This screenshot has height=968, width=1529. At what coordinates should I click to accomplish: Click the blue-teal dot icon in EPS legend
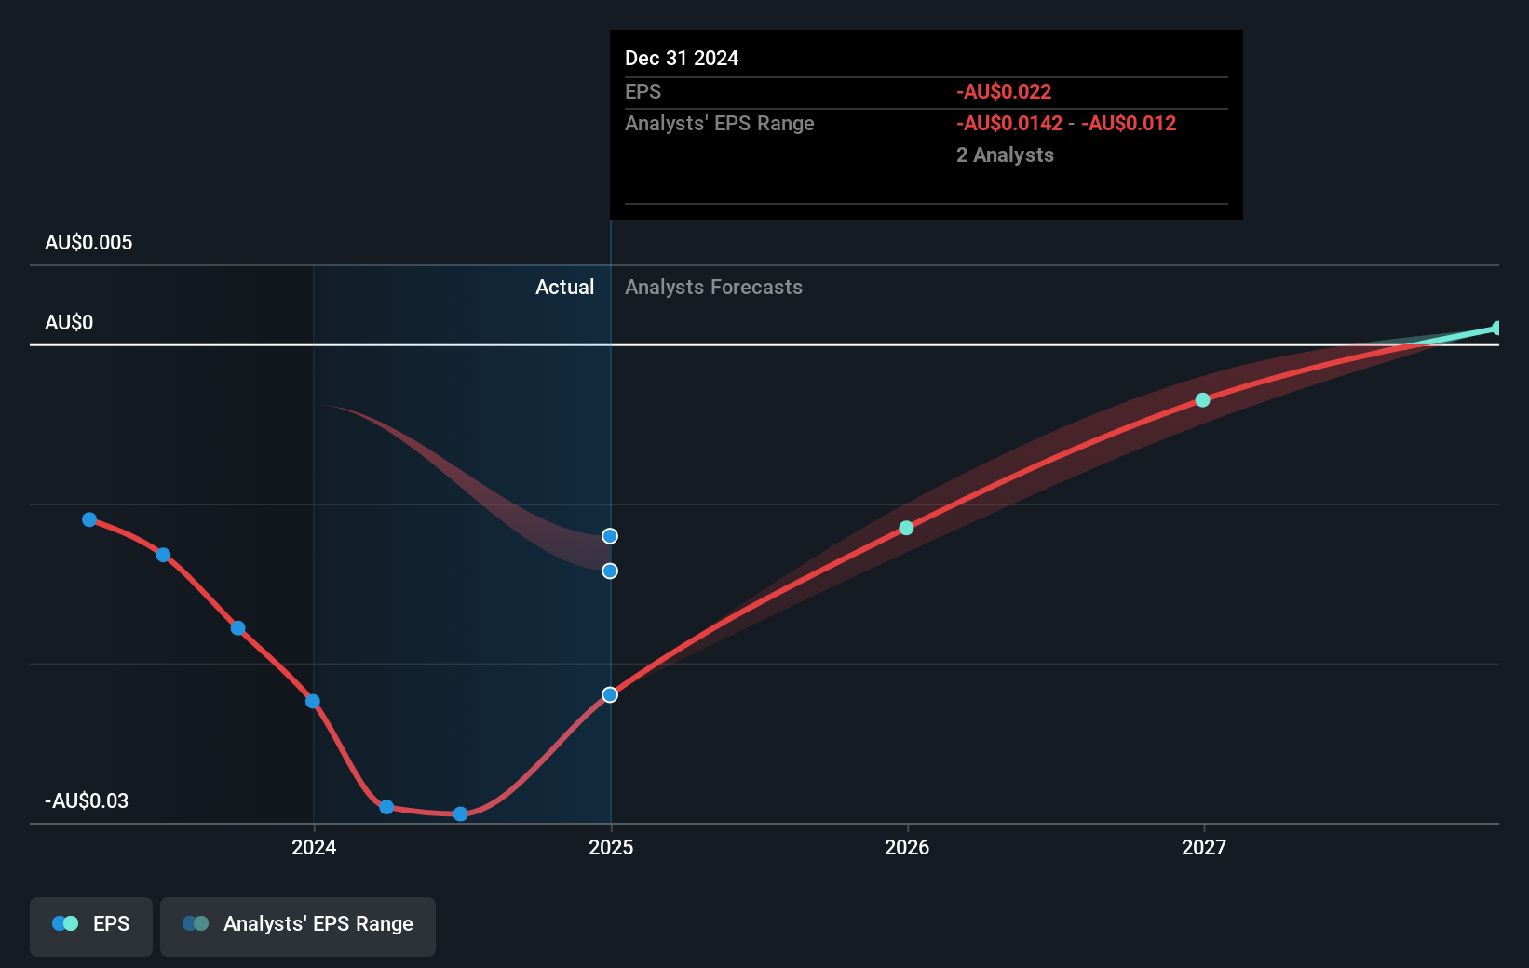click(x=64, y=922)
